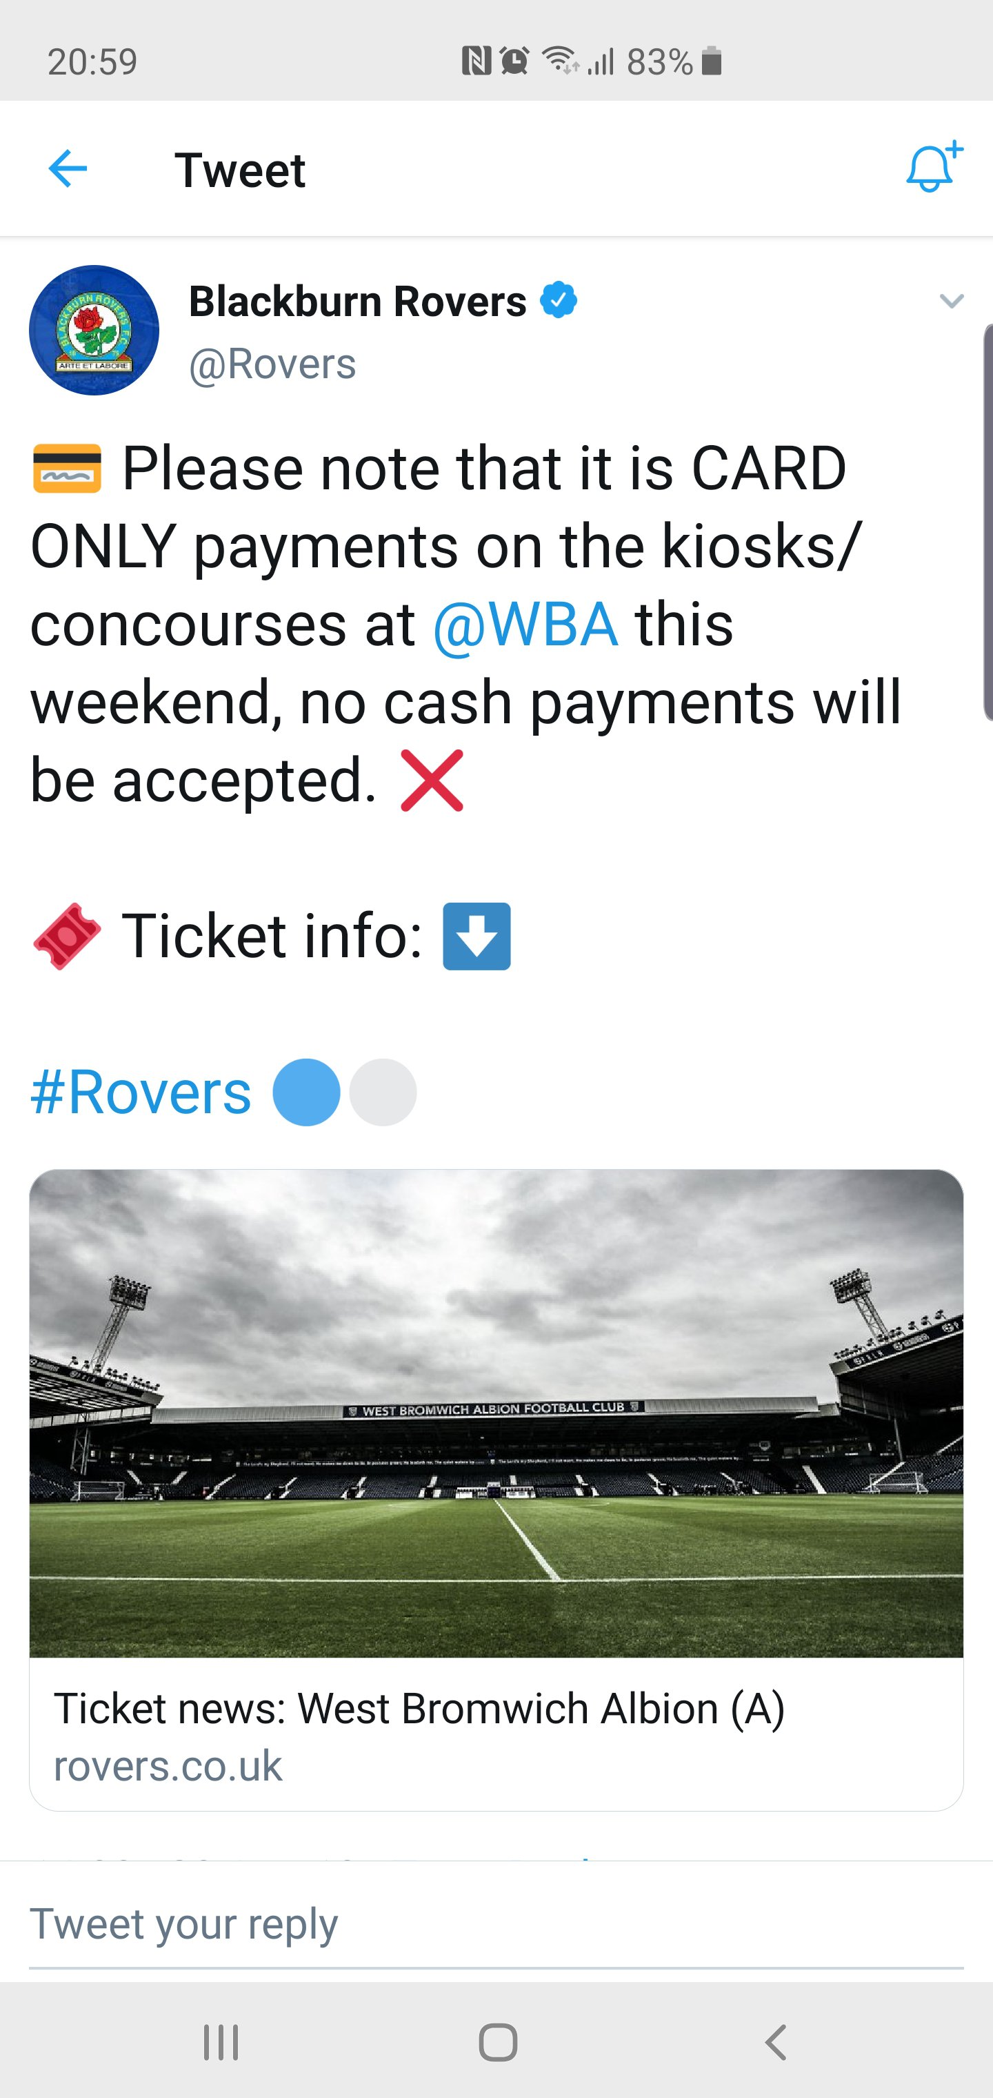This screenshot has height=2098, width=993.
Task: Open Ticket news West Bromwich Albion link
Action: tap(419, 1708)
